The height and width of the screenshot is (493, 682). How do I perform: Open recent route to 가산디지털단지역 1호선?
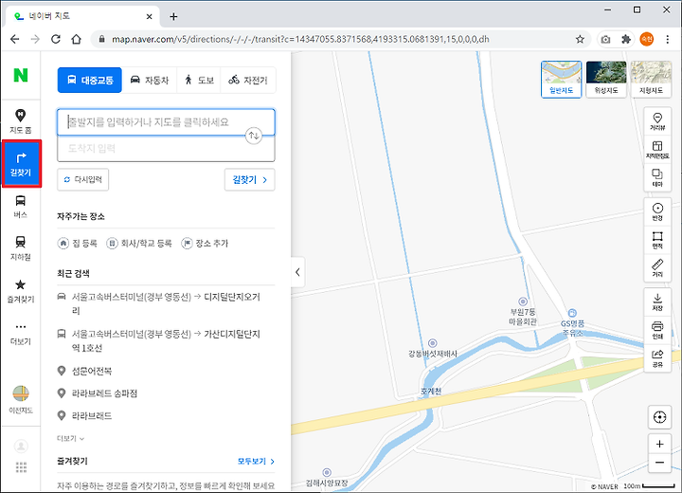(x=166, y=340)
